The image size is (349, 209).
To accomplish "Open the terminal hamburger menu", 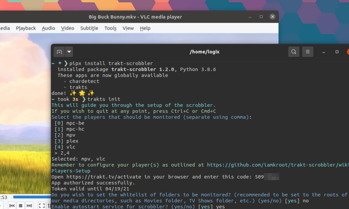I will [307, 52].
